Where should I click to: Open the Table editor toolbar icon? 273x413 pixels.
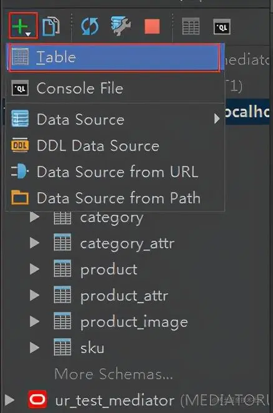[191, 26]
